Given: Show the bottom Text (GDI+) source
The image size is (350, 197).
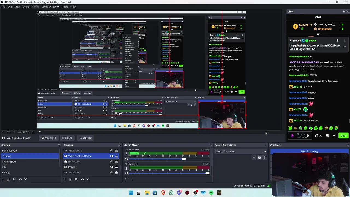Looking at the screenshot, I should point(112,172).
